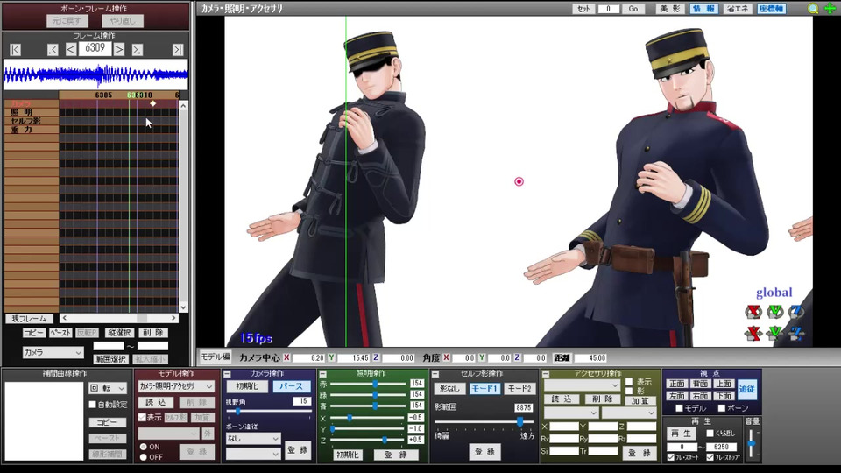Toggle the 省エネ option in top bar

click(x=738, y=9)
